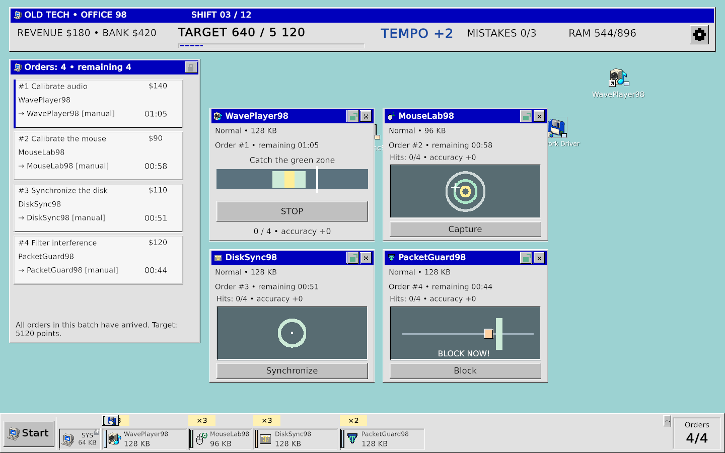The height and width of the screenshot is (453, 725).
Task: Minimize the PacketGuard98 window
Action: (x=526, y=258)
